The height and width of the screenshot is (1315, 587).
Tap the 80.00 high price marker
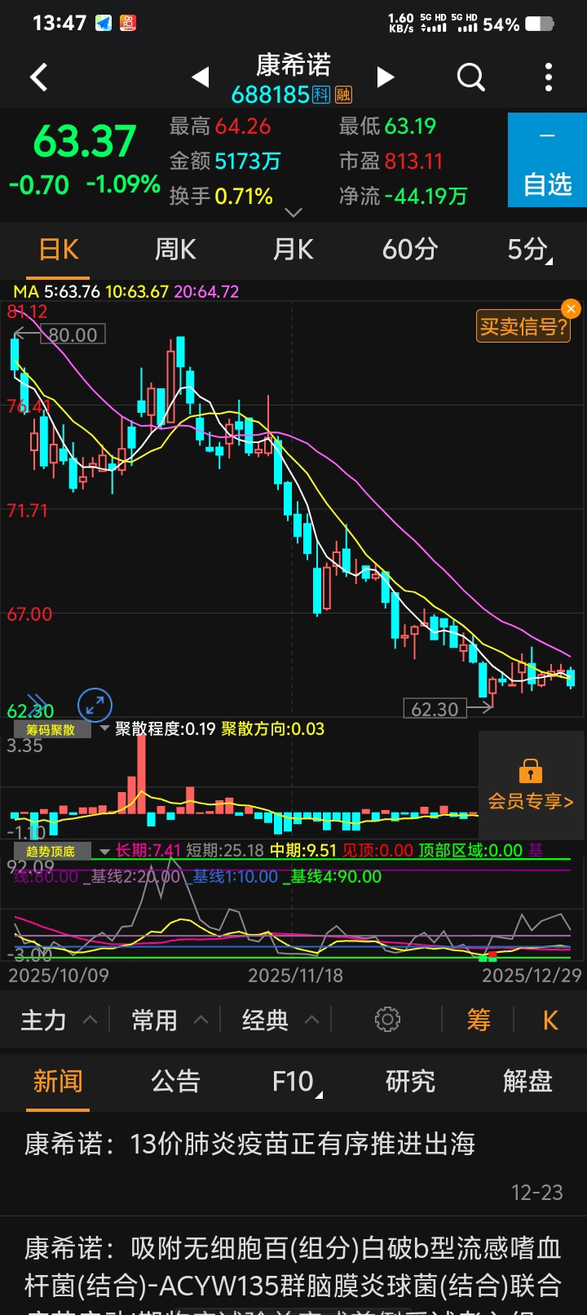(73, 334)
